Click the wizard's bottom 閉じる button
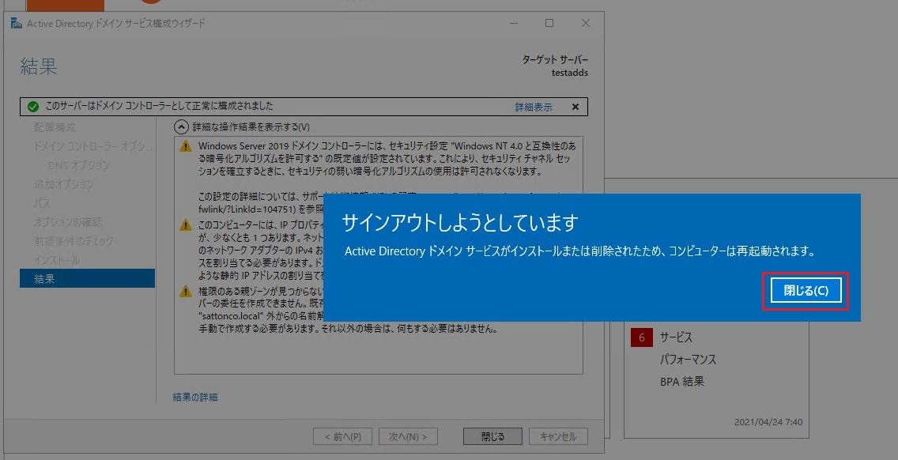The height and width of the screenshot is (460, 898). coord(492,436)
